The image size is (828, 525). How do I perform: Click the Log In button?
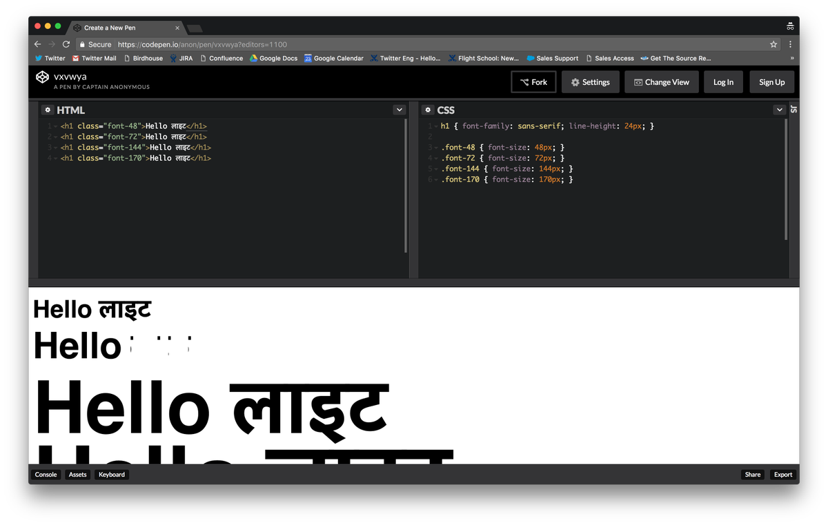(x=723, y=82)
